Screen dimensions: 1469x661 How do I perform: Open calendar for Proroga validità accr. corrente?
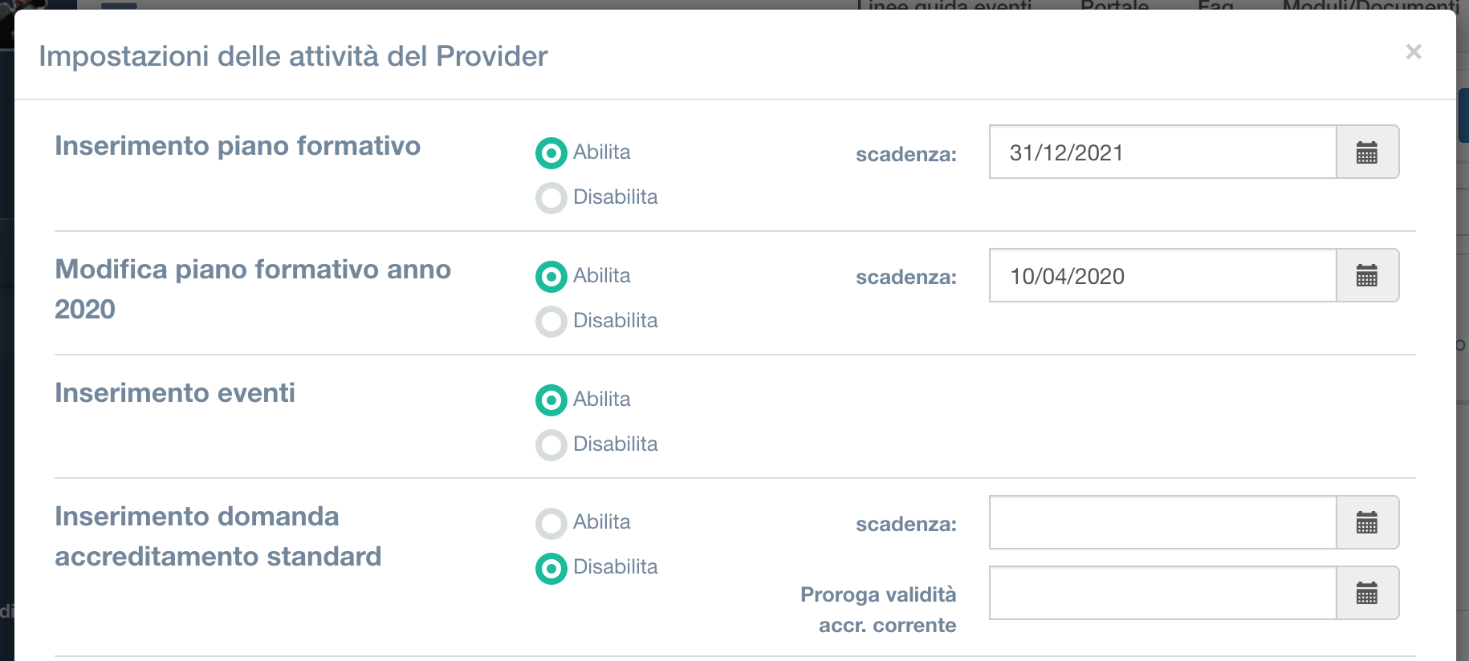(x=1367, y=594)
